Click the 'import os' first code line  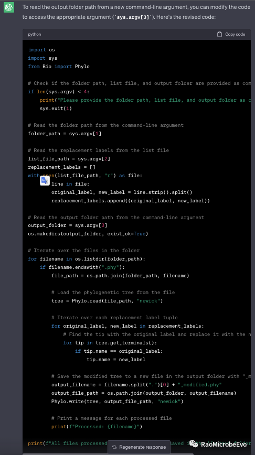41,50
